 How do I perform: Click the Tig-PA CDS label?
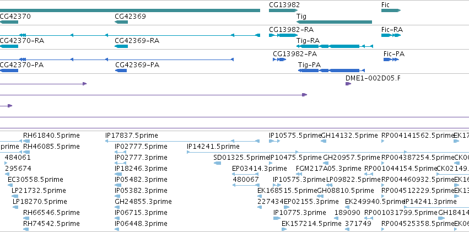tap(309, 65)
